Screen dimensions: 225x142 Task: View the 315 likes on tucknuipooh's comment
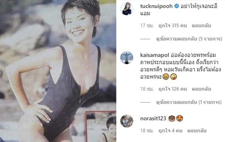[173, 25]
